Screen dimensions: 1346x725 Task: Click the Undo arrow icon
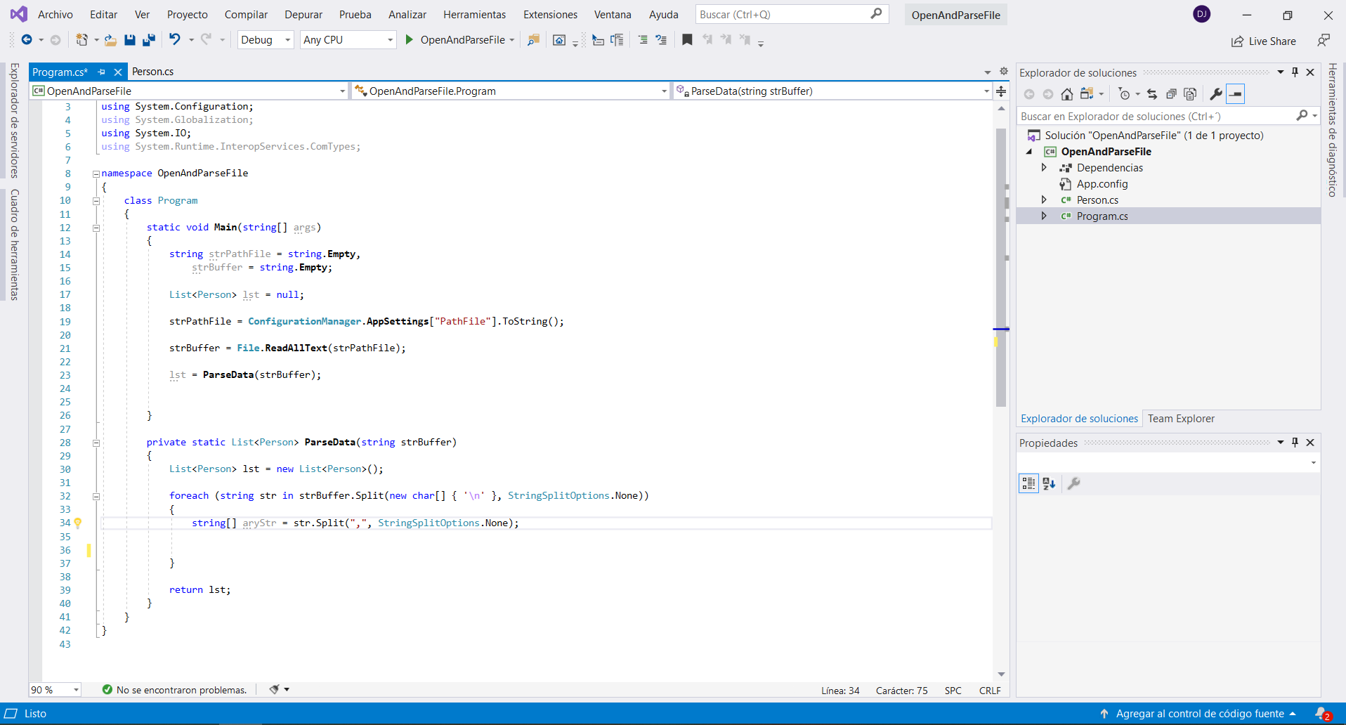(175, 40)
